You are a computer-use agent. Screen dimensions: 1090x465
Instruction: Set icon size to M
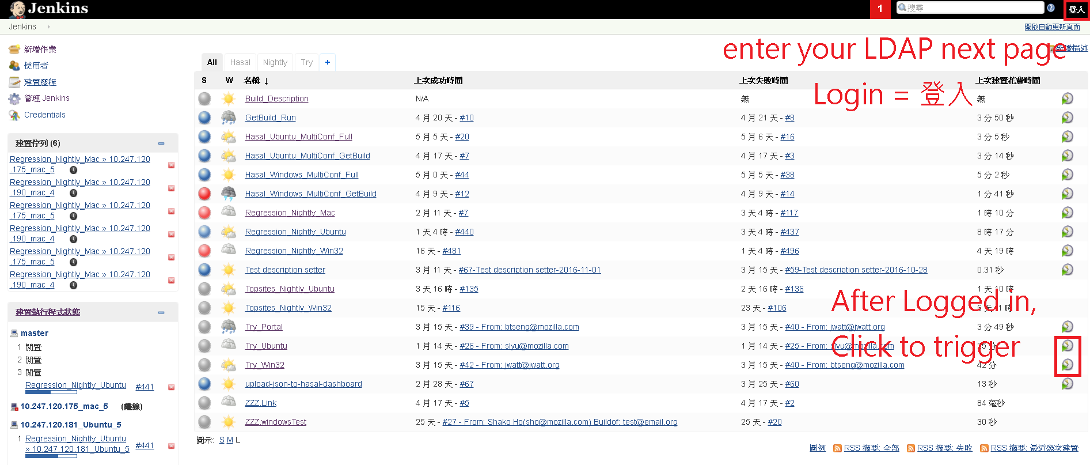point(230,440)
